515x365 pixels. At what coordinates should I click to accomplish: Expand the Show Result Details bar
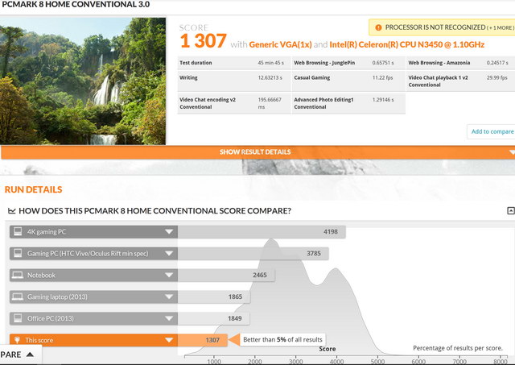(x=257, y=152)
